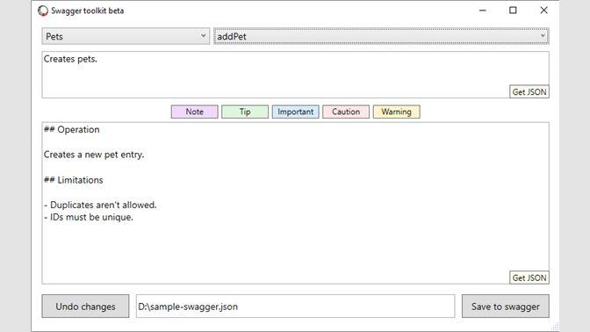590x332 pixels.
Task: Click the Undo changes button
Action: pos(85,307)
